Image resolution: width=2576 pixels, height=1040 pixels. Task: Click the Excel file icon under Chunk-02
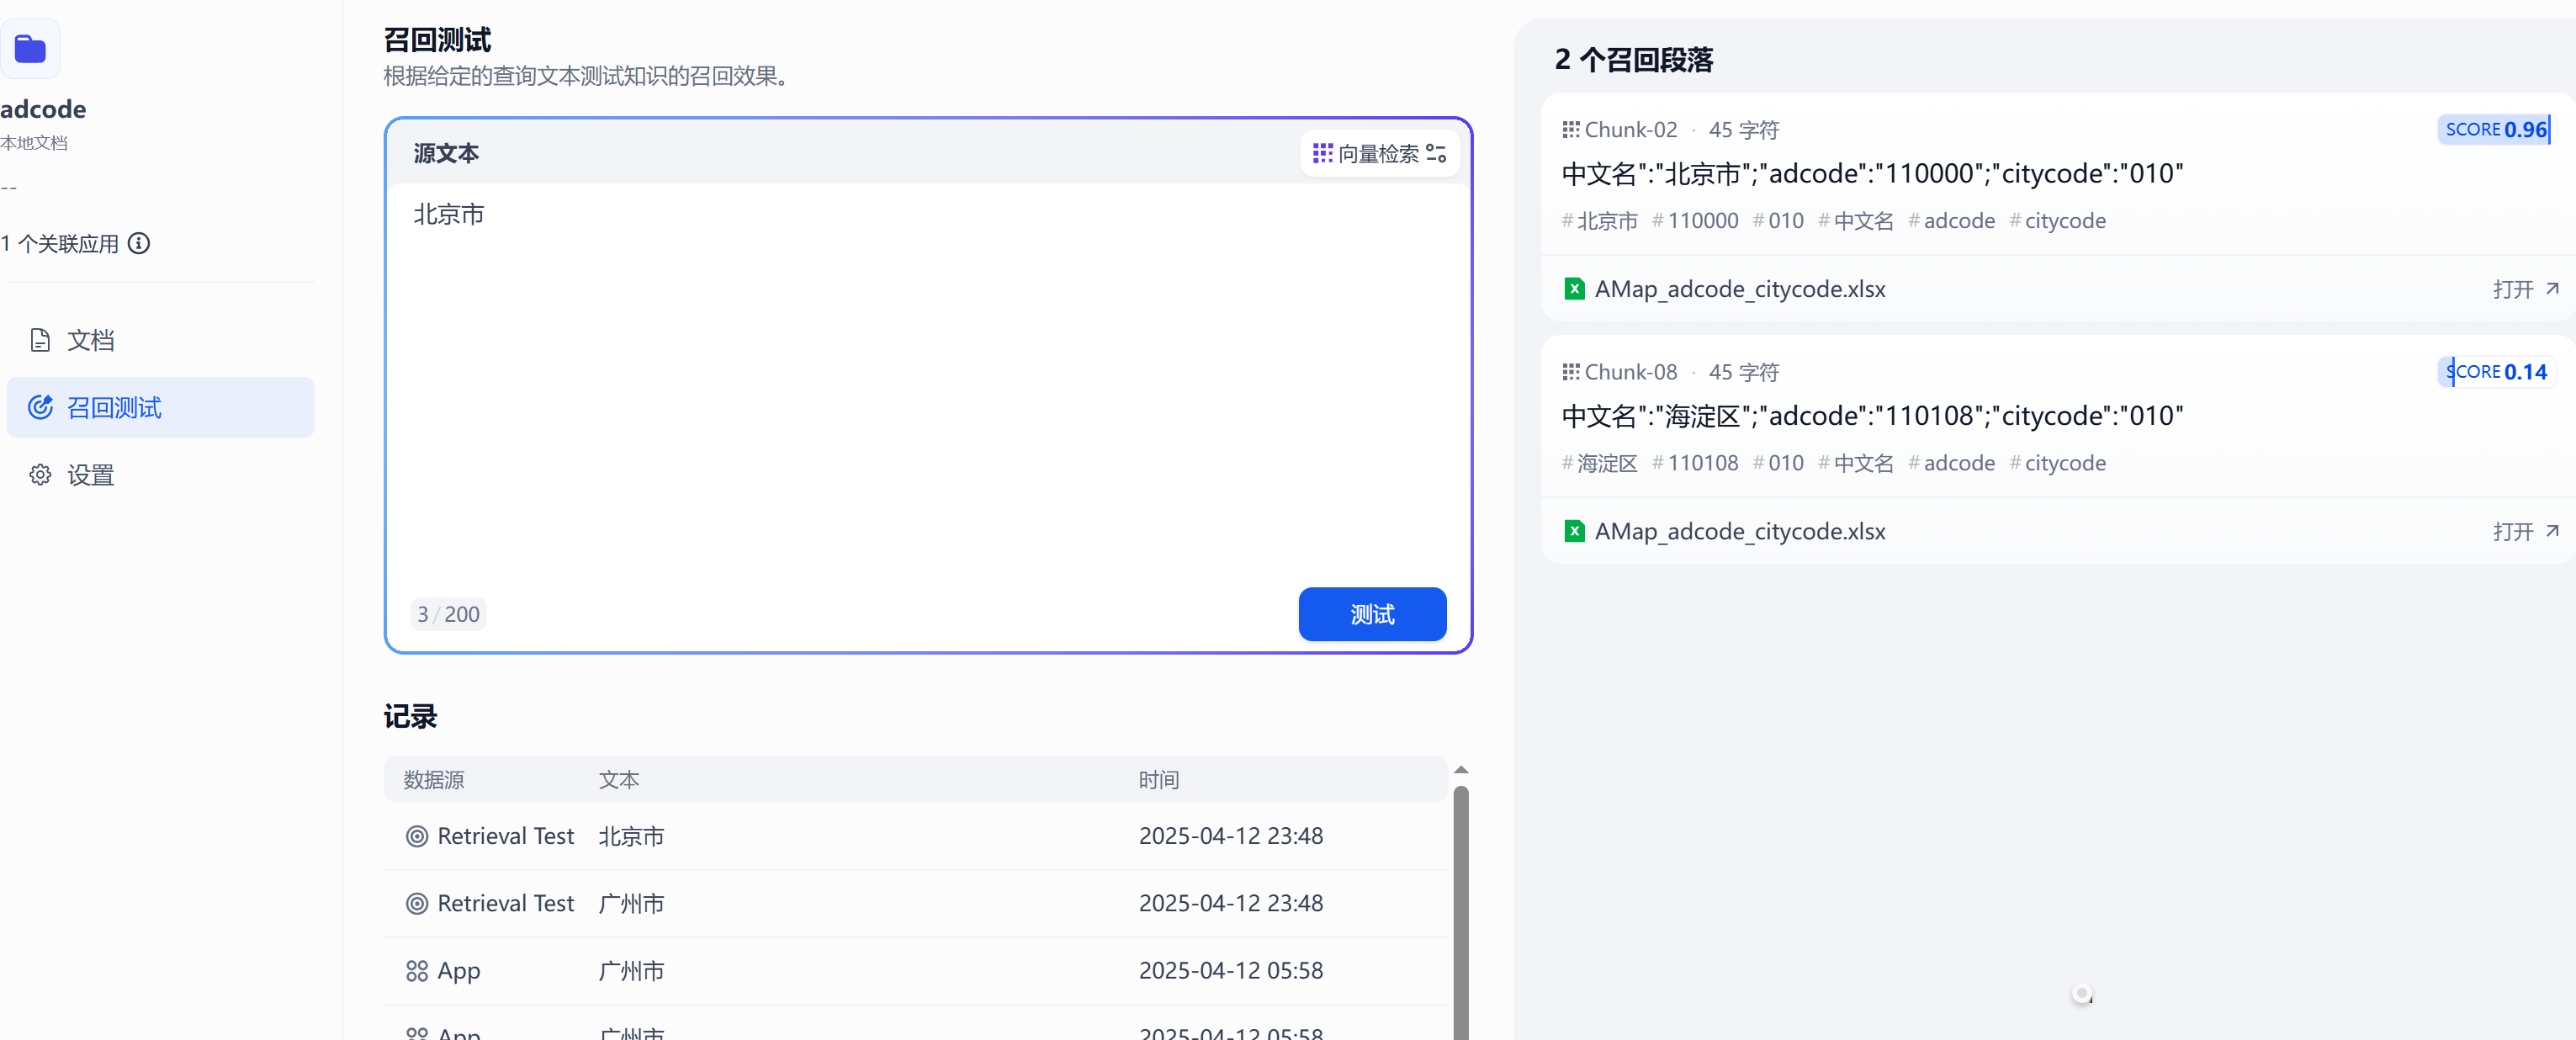point(1573,289)
